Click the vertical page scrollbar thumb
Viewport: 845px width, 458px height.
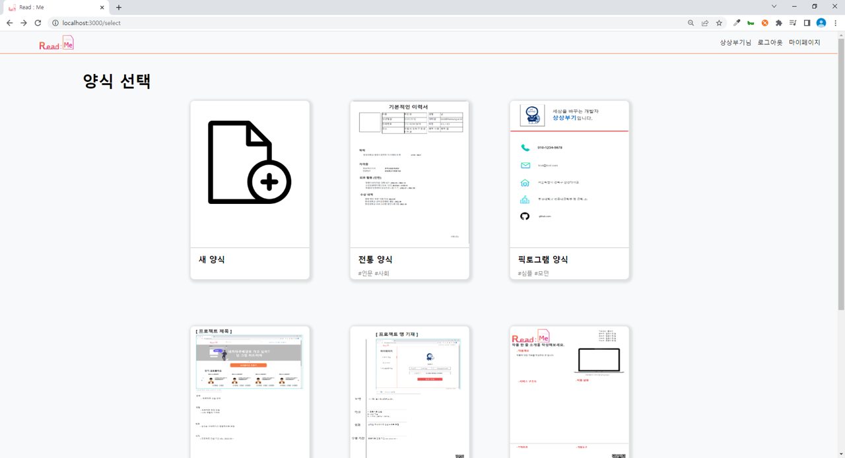click(841, 175)
